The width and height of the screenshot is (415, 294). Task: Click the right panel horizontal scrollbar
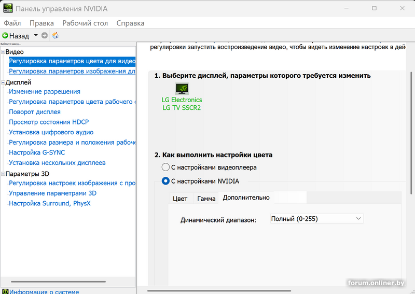[219, 291]
